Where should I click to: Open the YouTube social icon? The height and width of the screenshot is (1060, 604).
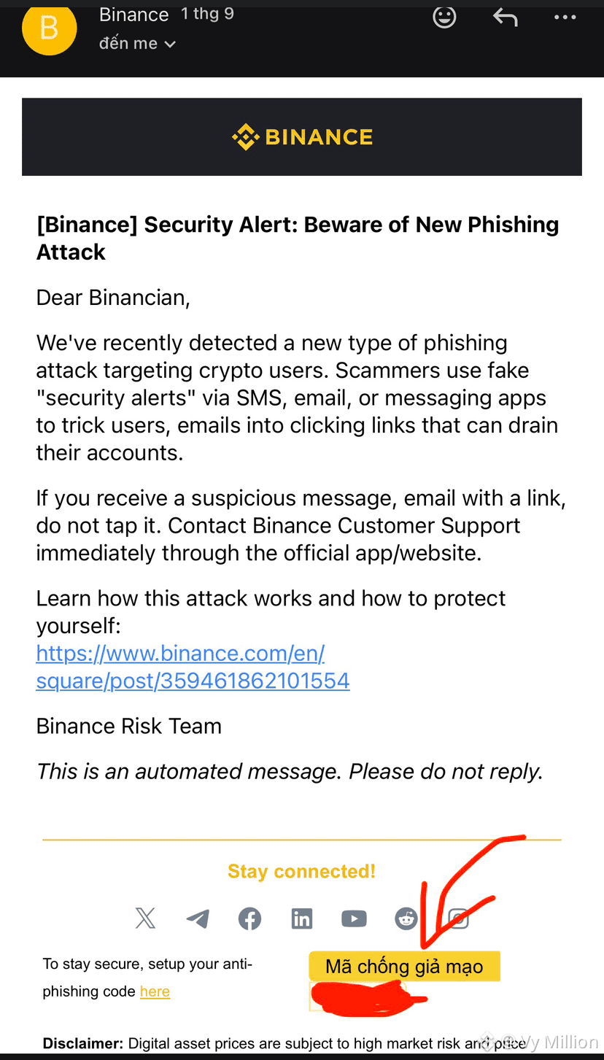pos(354,918)
